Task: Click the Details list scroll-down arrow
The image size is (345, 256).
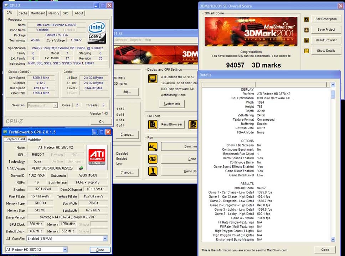Action: pos(333,239)
